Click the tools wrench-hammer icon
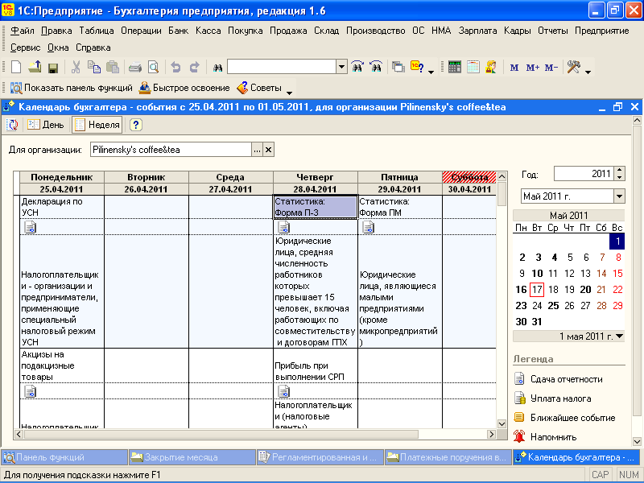The width and height of the screenshot is (644, 483). (x=573, y=67)
